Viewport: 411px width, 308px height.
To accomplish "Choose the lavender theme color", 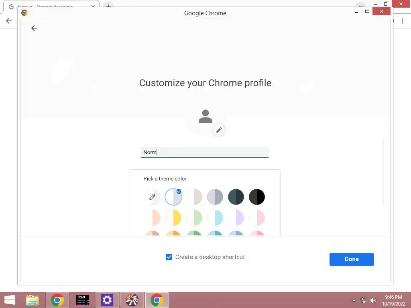I will click(x=236, y=218).
